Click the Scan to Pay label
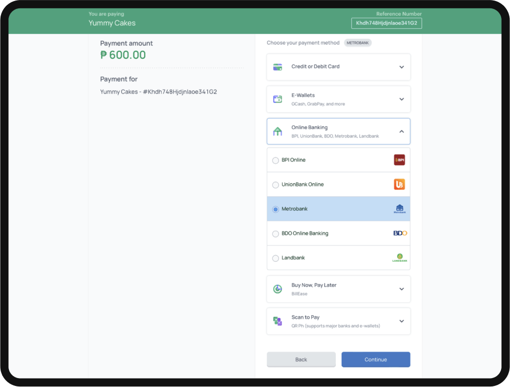Image resolution: width=510 pixels, height=387 pixels. 305,317
